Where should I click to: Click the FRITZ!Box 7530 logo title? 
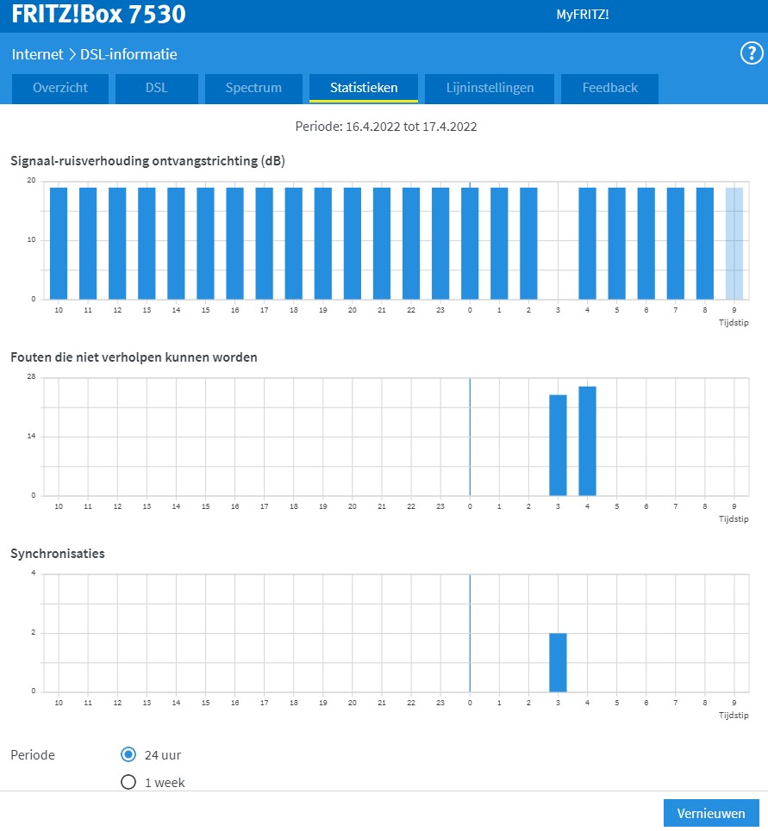(x=98, y=15)
